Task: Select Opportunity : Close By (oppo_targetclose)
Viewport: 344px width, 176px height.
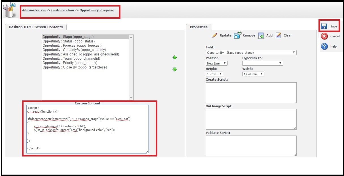Action: (85, 67)
